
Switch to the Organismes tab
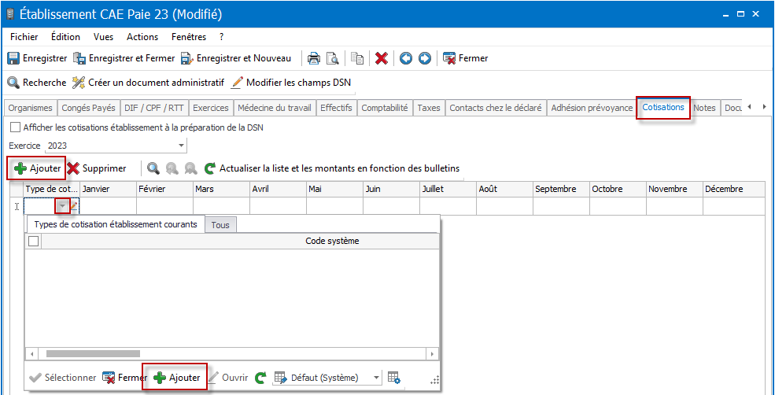click(31, 108)
